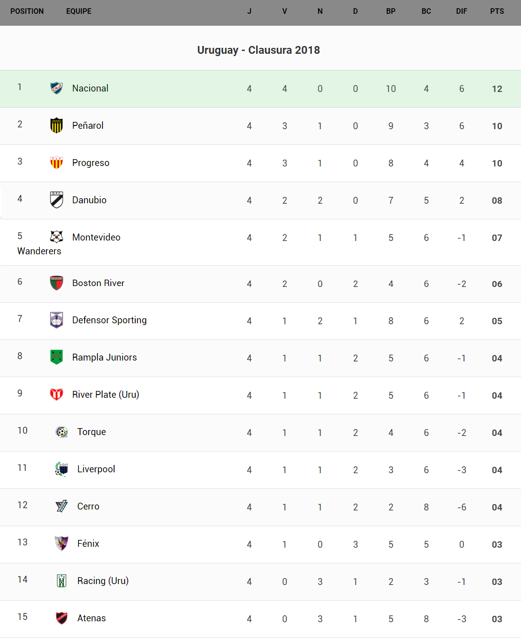This screenshot has height=642, width=521.
Task: Click the Rampla Juniors green crest
Action: [57, 357]
